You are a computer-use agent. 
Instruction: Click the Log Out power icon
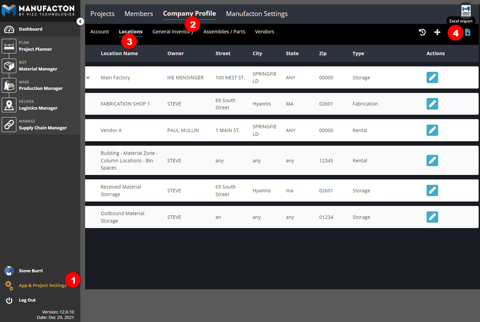(x=9, y=300)
